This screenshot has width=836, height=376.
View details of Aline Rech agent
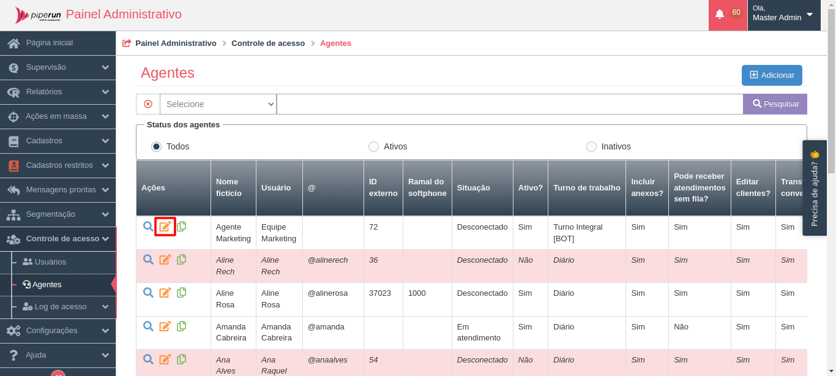(x=148, y=260)
